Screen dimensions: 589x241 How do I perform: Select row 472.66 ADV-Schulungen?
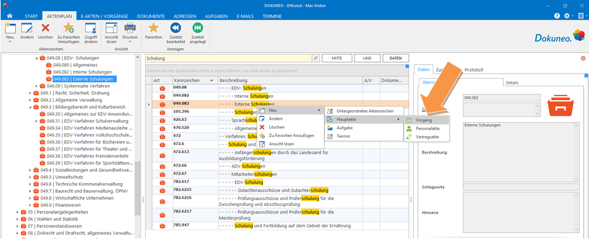pos(277,166)
